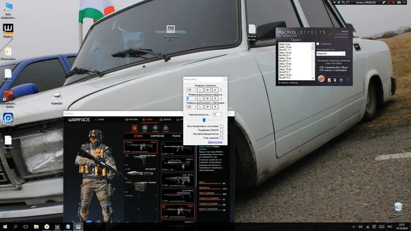This screenshot has height=231, width=411.
Task: Switch to the 'Разное' tab
Action: [176, 136]
